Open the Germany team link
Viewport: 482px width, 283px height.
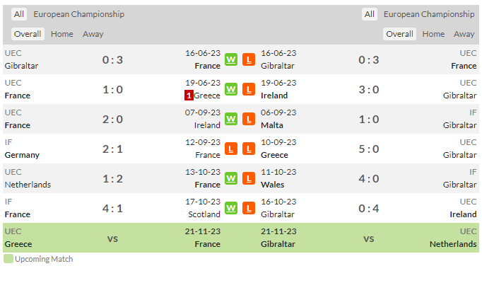click(x=22, y=155)
